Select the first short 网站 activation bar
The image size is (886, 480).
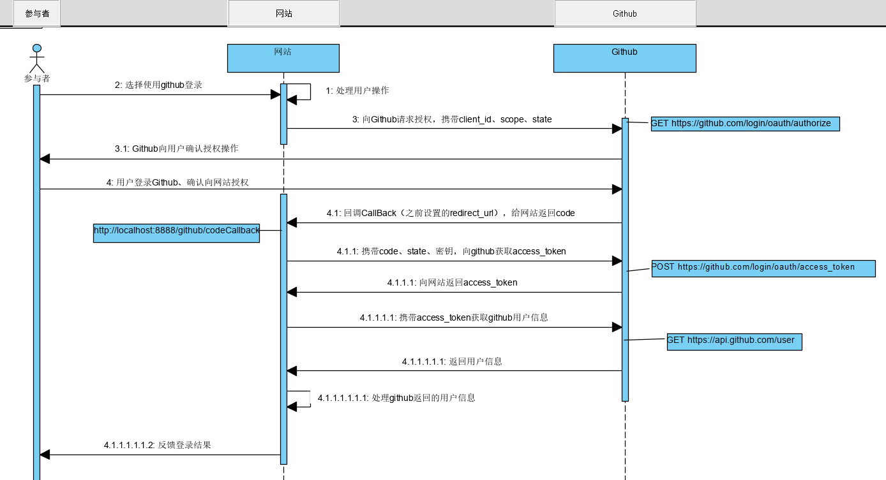point(283,113)
